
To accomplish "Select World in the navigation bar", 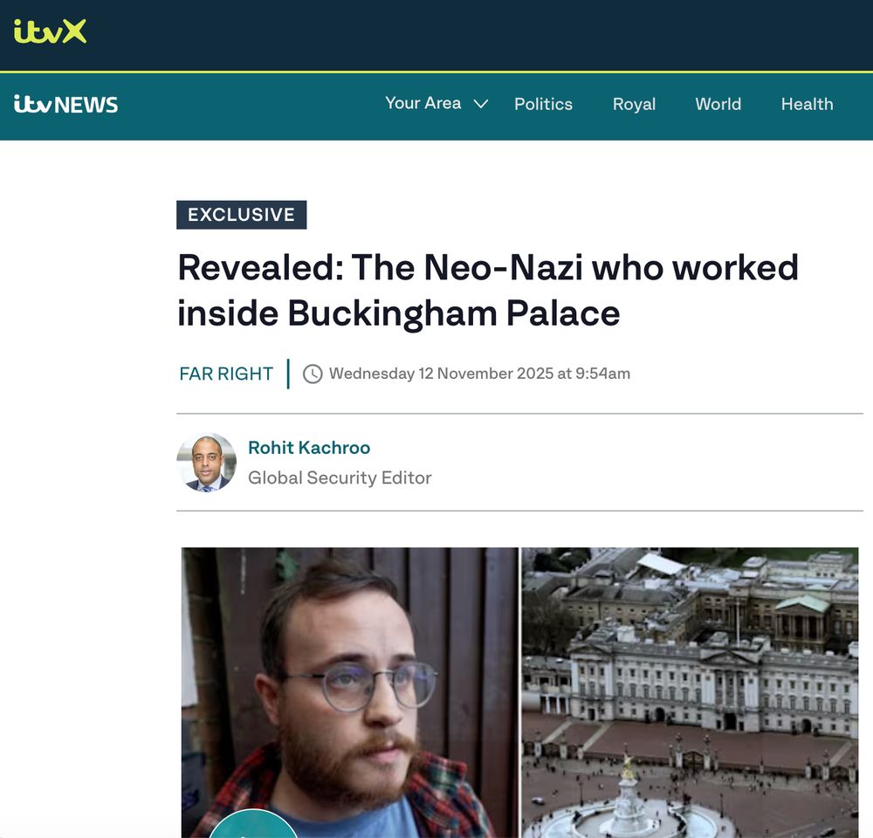I will tap(718, 104).
